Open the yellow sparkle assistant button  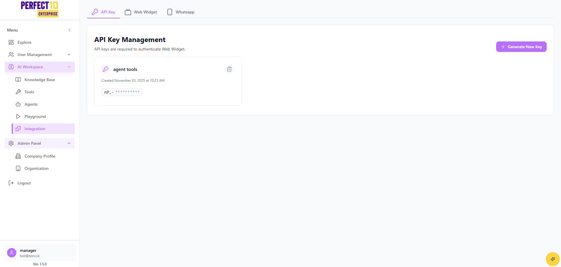click(x=553, y=259)
